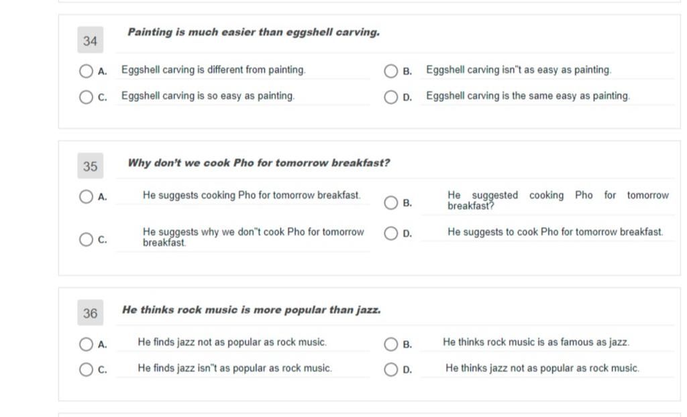This screenshot has height=417, width=687.
Task: Click answer text 'He finds jazz isn't as popular'
Action: (235, 368)
